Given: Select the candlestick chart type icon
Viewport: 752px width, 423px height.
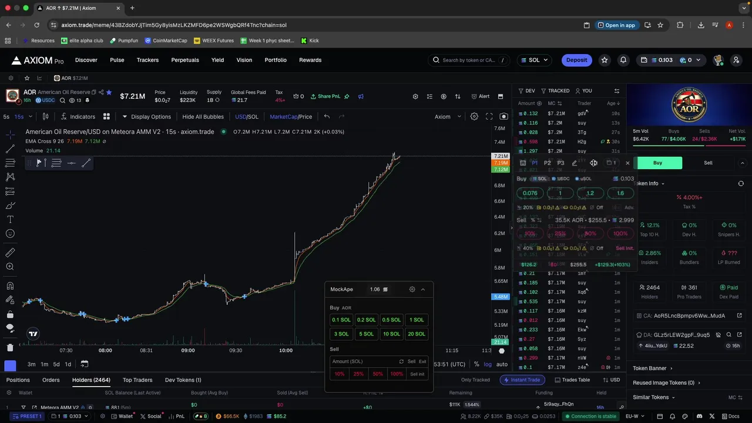Looking at the screenshot, I should point(45,116).
